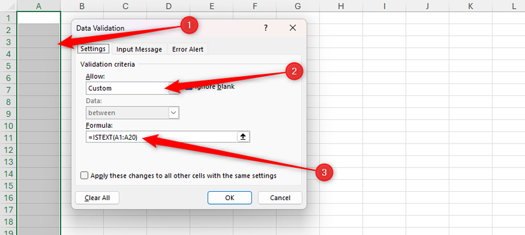Enable Apply these changes to all other cells
This screenshot has height=235, width=525.
click(x=85, y=175)
